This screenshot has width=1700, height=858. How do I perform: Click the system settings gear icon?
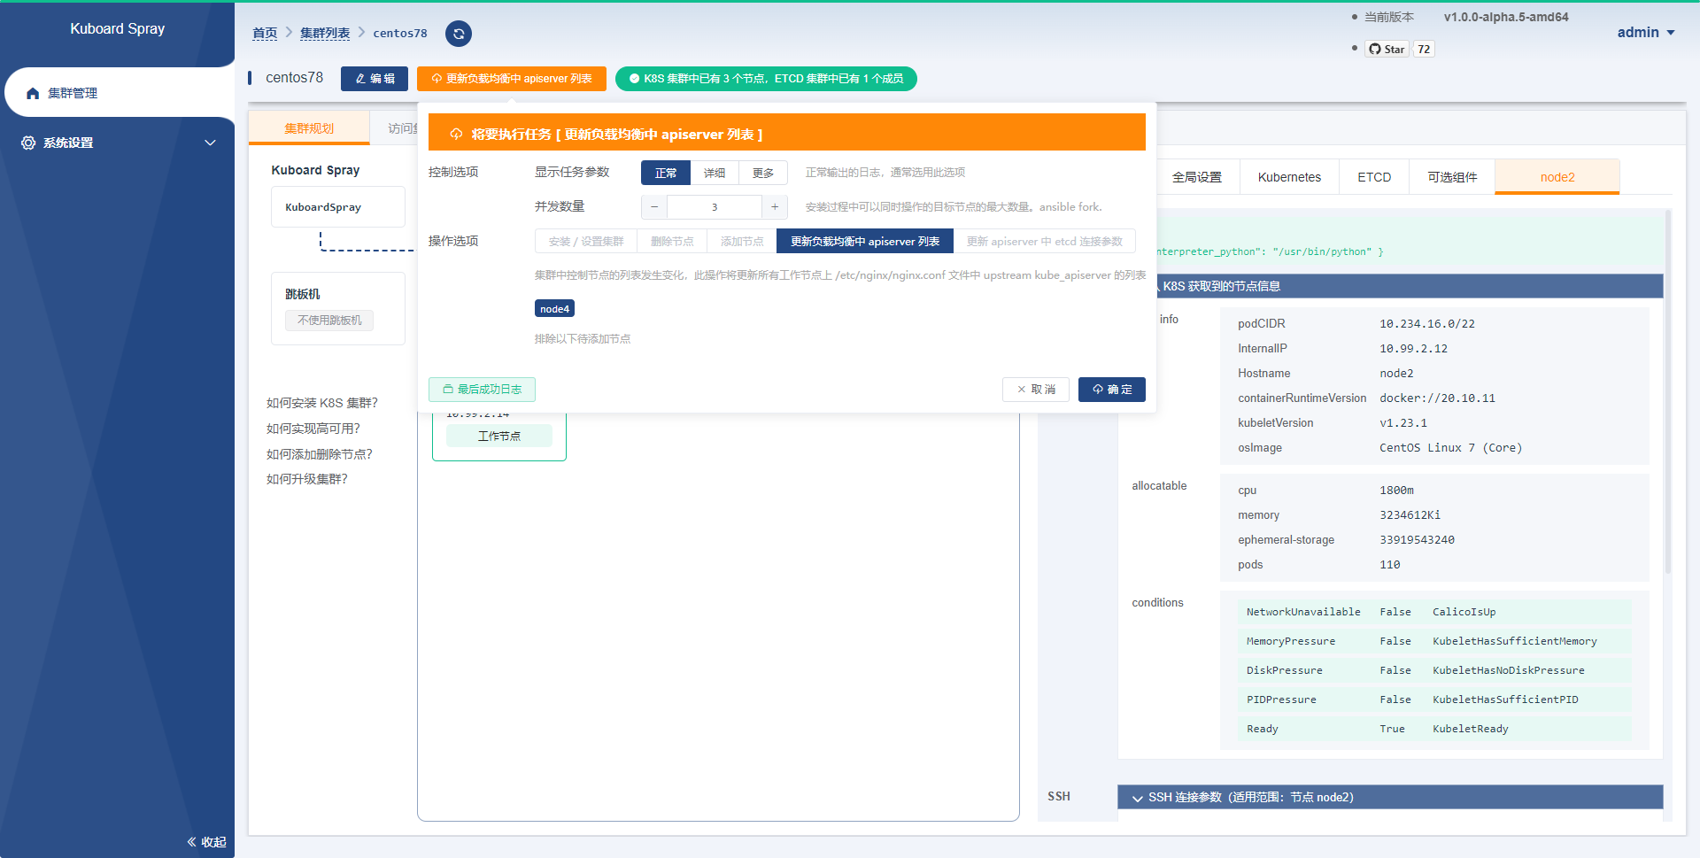click(28, 143)
